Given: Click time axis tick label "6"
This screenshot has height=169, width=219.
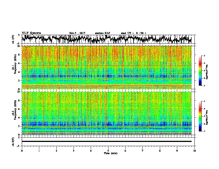Looking at the screenshot, I should 126,151.
